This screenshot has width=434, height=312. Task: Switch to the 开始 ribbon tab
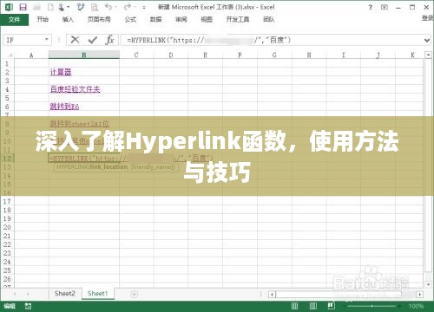tap(43, 19)
